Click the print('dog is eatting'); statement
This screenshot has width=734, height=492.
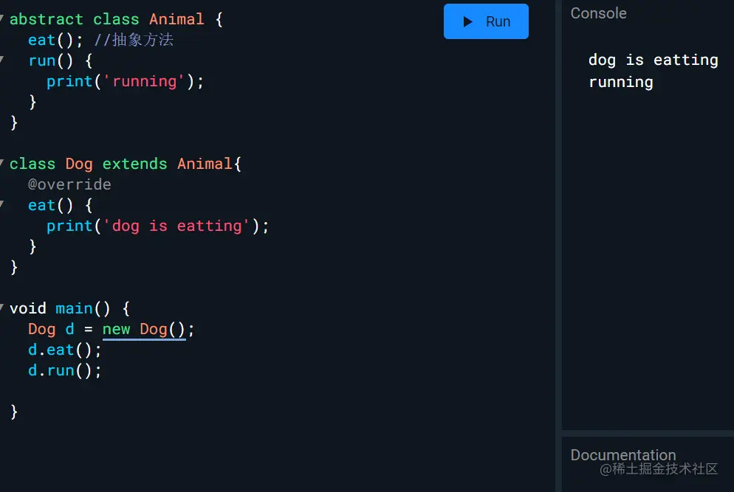[158, 226]
